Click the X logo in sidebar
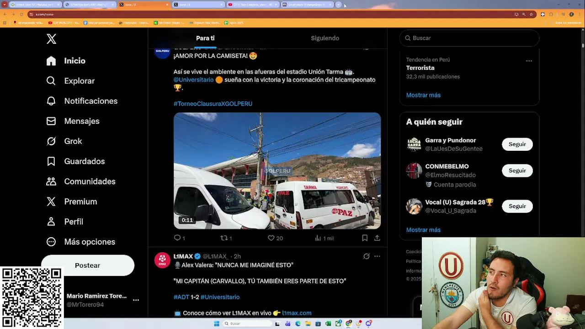The height and width of the screenshot is (329, 585). (52, 39)
